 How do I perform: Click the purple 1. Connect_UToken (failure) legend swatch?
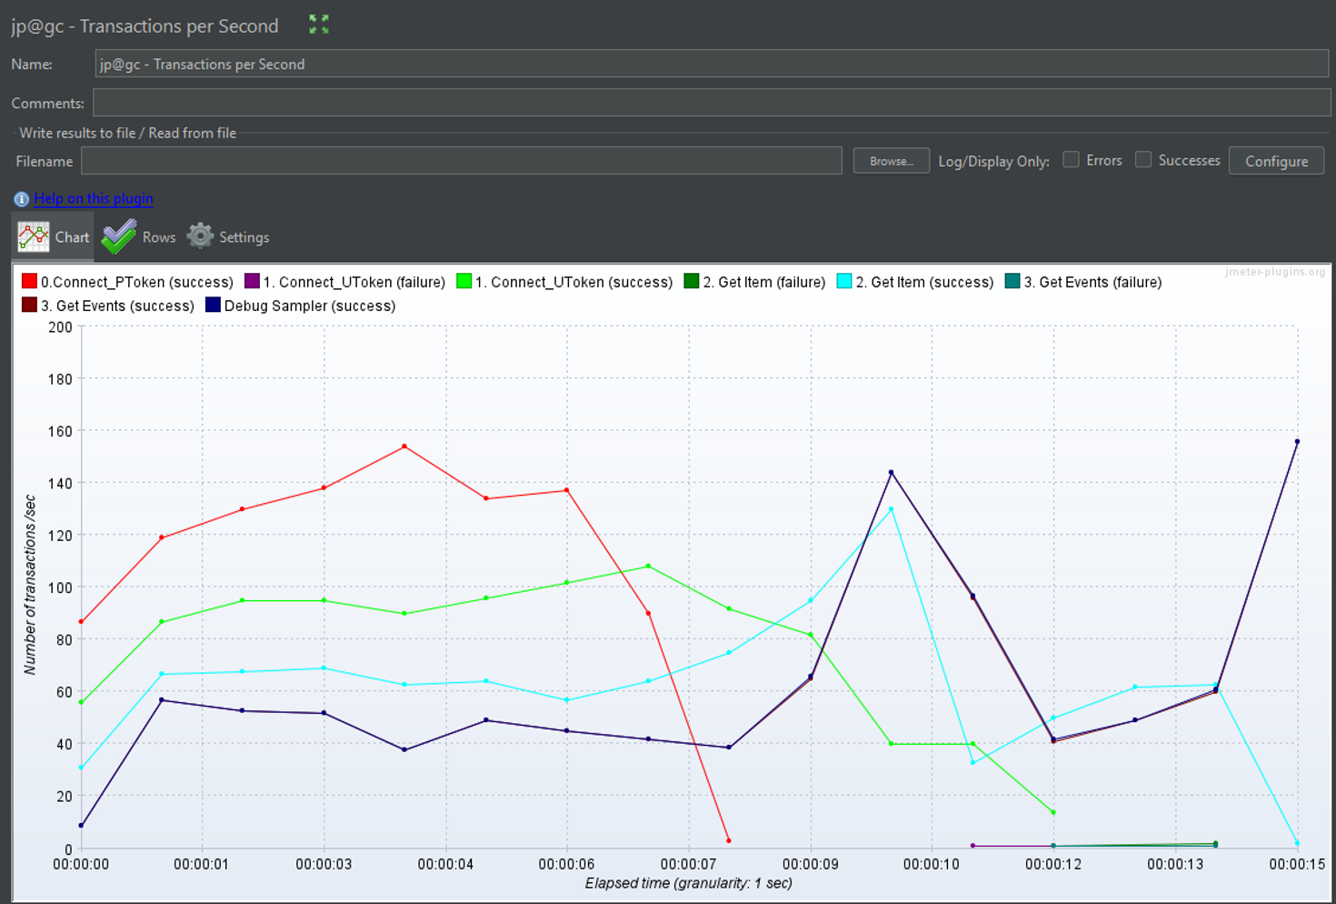click(x=252, y=281)
